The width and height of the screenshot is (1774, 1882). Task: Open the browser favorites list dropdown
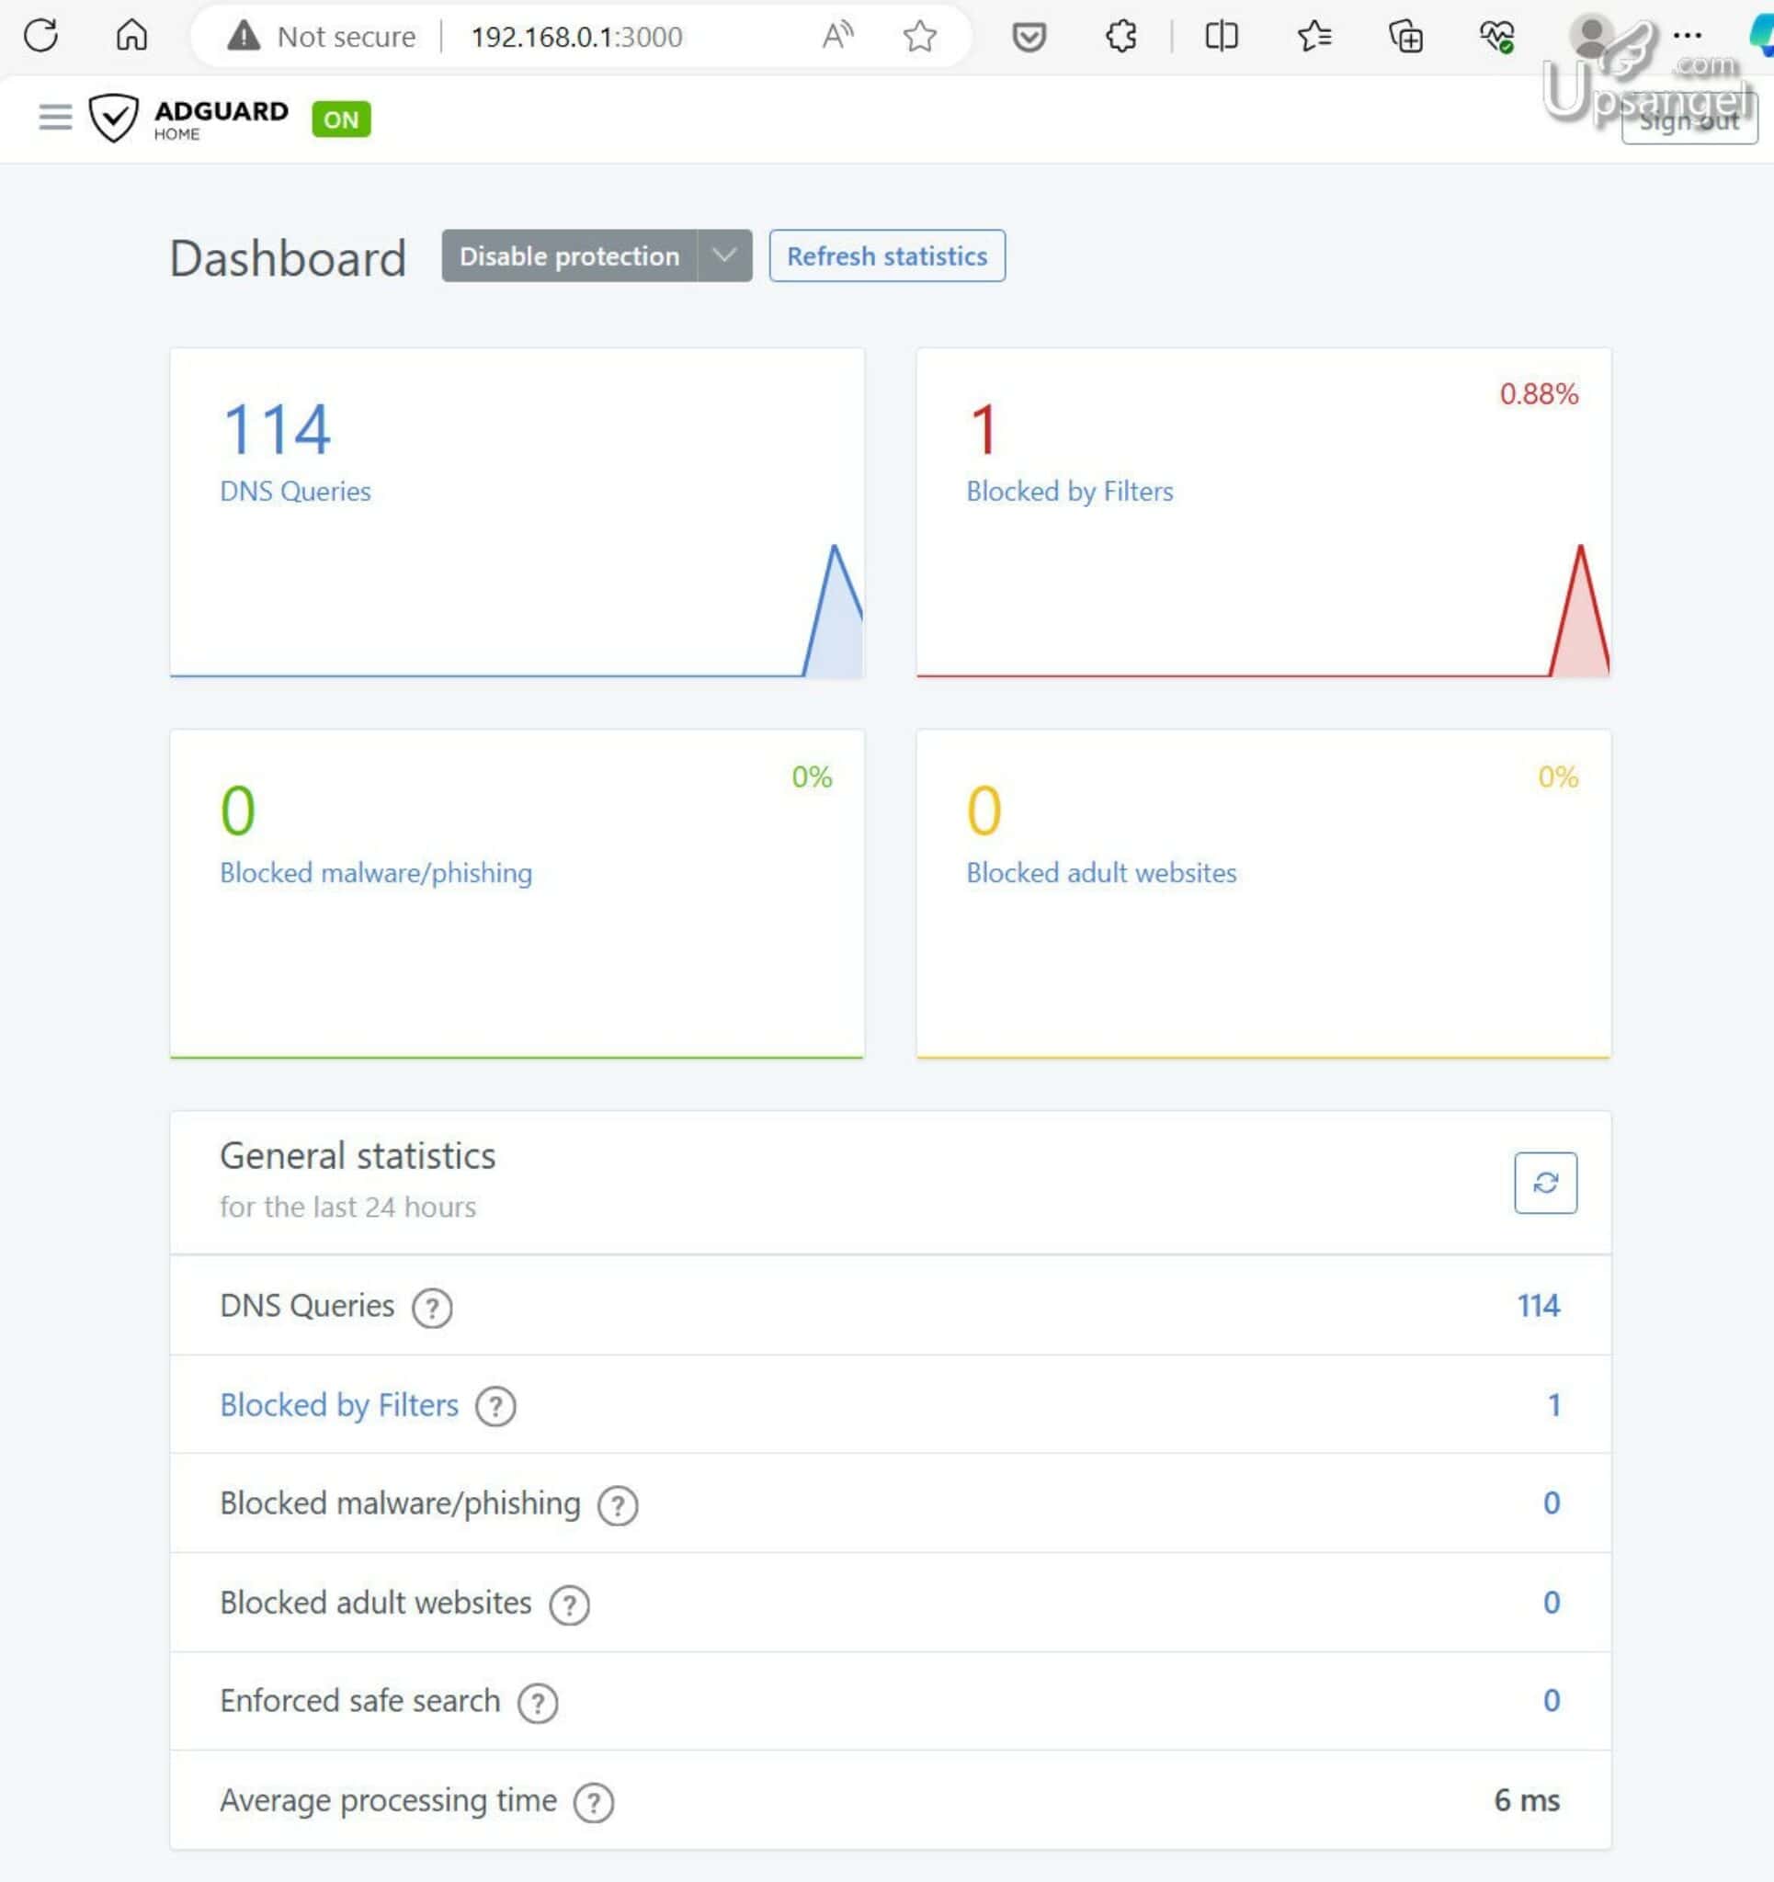(x=1314, y=36)
